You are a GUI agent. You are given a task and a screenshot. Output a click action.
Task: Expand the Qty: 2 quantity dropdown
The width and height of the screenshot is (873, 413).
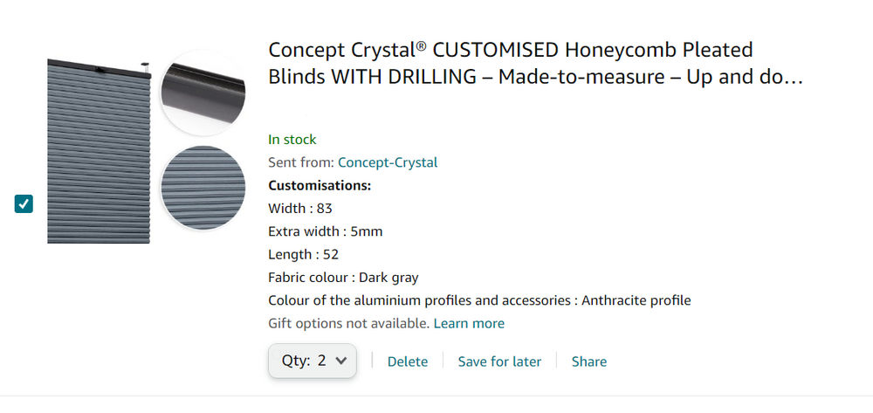click(313, 361)
